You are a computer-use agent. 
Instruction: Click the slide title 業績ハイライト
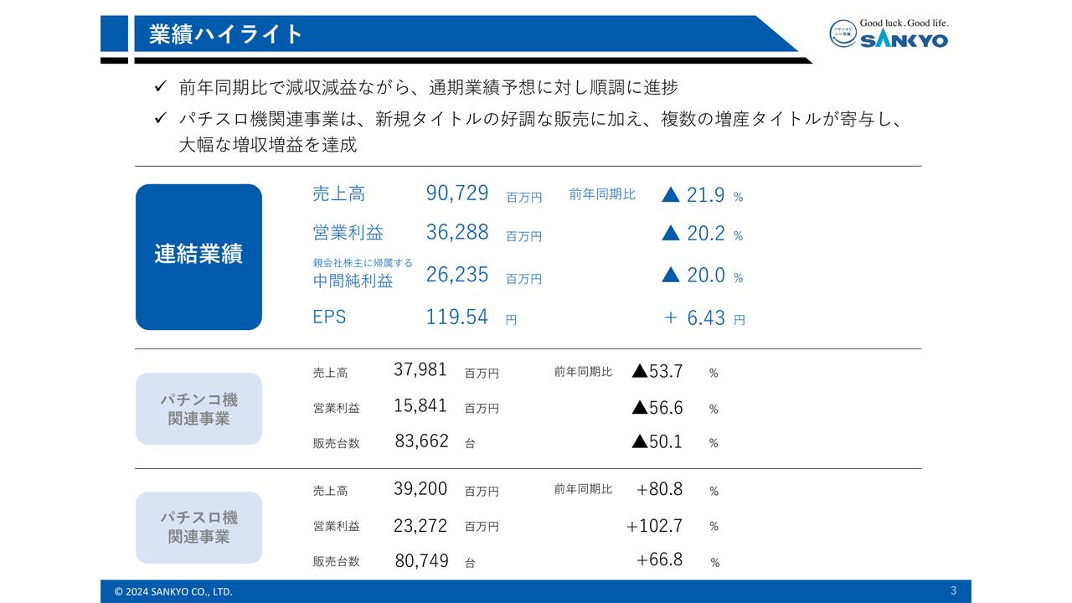pos(225,33)
